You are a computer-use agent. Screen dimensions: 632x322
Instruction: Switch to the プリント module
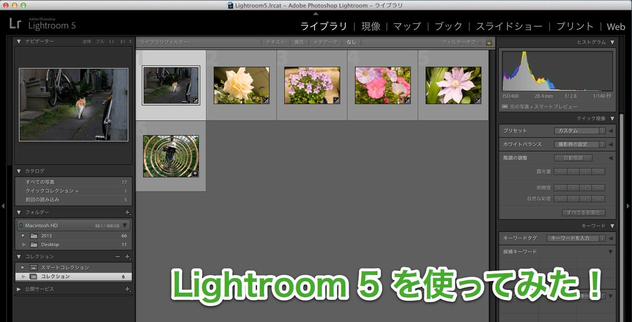575,26
